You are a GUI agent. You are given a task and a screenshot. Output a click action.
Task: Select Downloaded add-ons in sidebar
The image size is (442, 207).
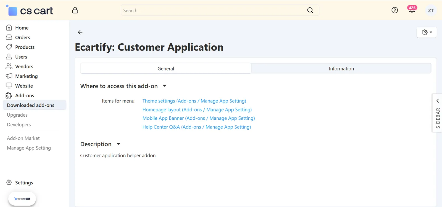click(35, 105)
